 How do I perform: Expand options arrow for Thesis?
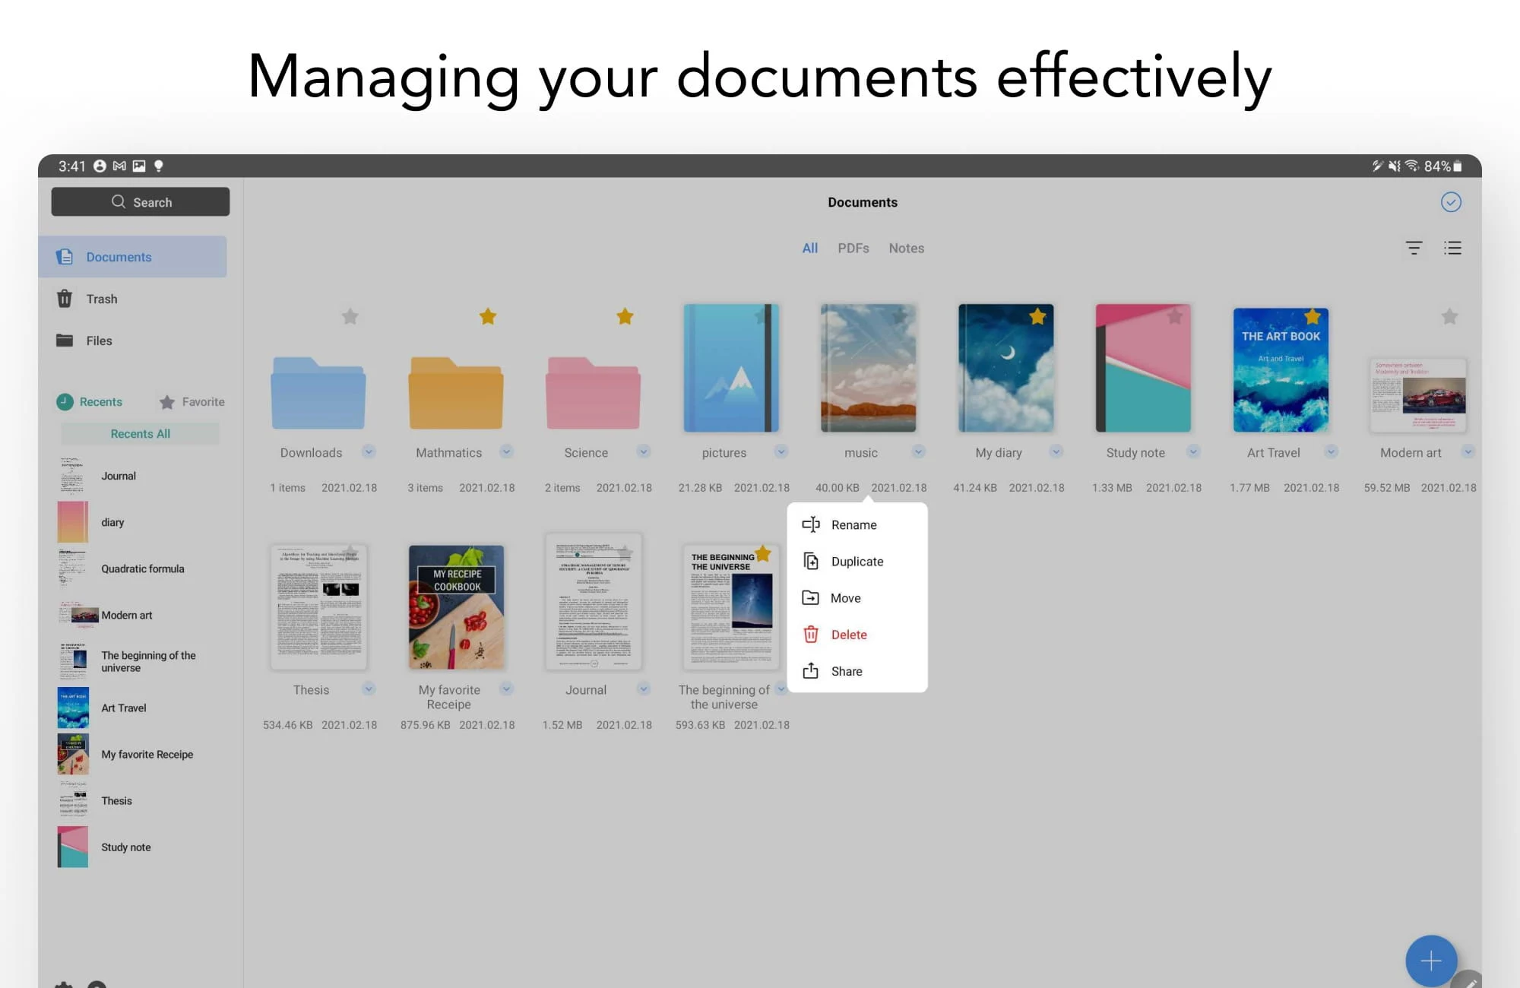pos(369,689)
